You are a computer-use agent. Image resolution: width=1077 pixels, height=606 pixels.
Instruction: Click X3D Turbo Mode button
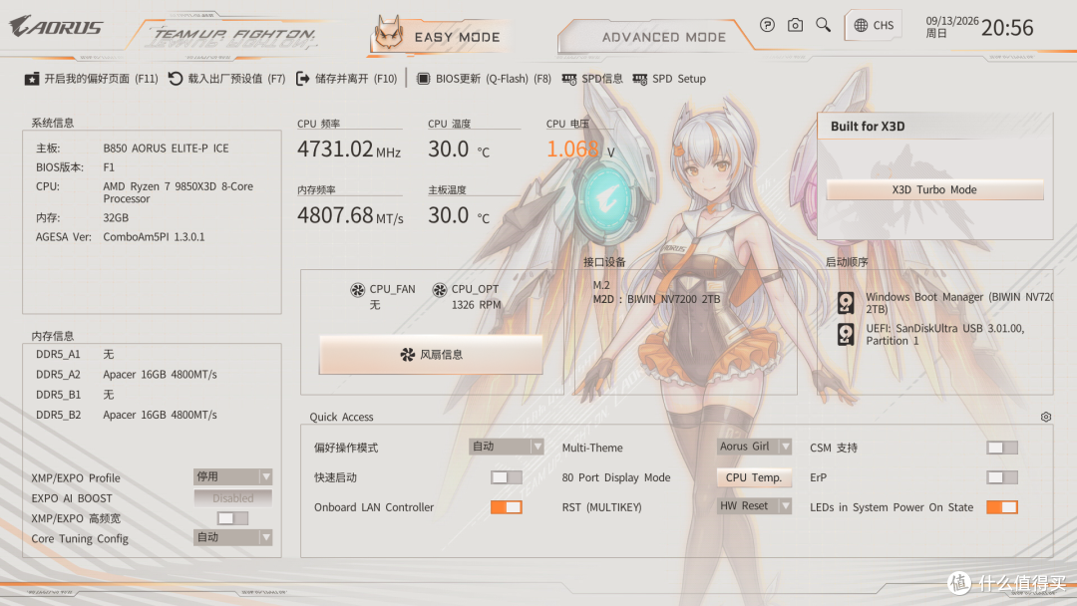[x=934, y=189]
